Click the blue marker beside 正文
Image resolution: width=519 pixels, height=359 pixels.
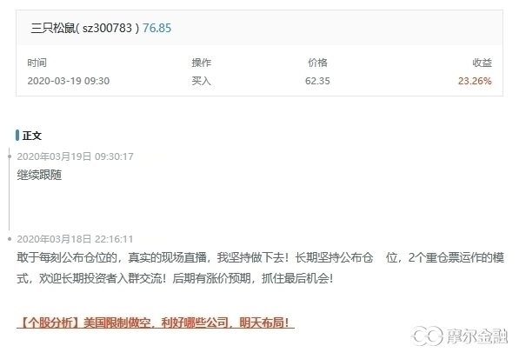(17, 136)
